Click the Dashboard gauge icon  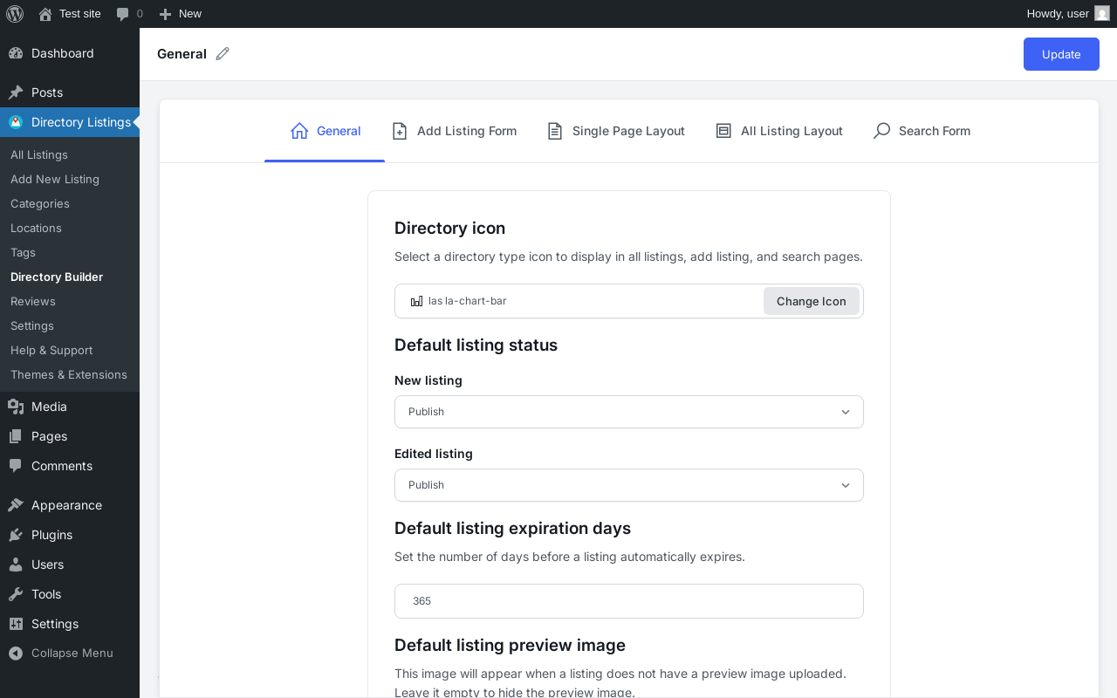point(16,53)
